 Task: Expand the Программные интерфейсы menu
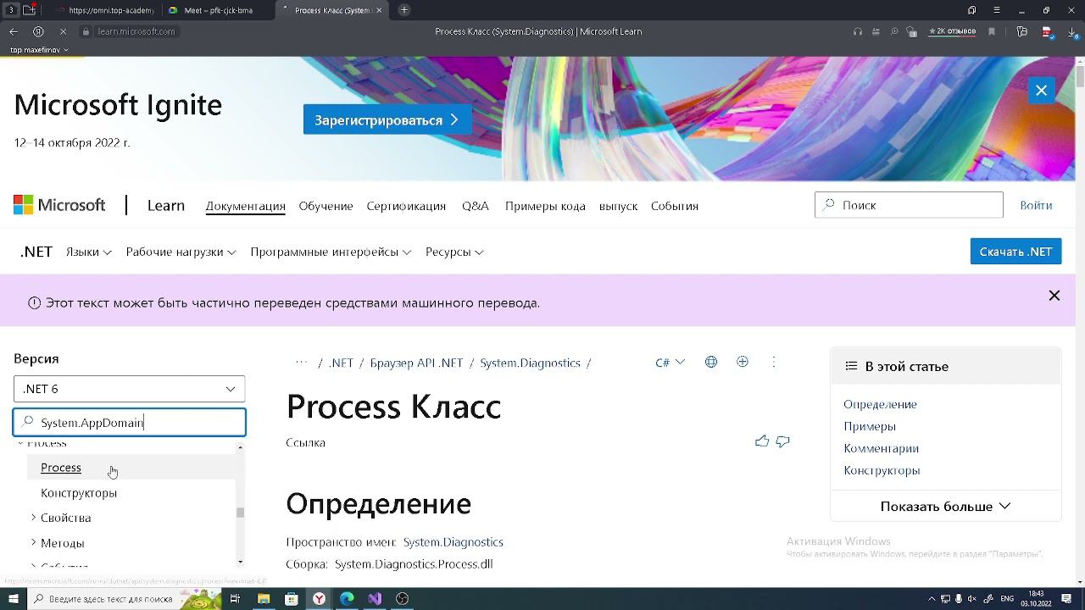click(x=331, y=252)
